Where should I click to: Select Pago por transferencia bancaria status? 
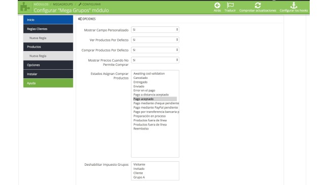(156, 112)
